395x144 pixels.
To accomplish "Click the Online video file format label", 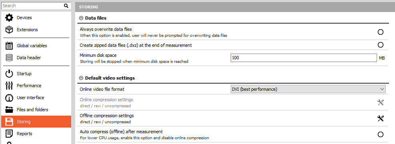I will [102, 89].
